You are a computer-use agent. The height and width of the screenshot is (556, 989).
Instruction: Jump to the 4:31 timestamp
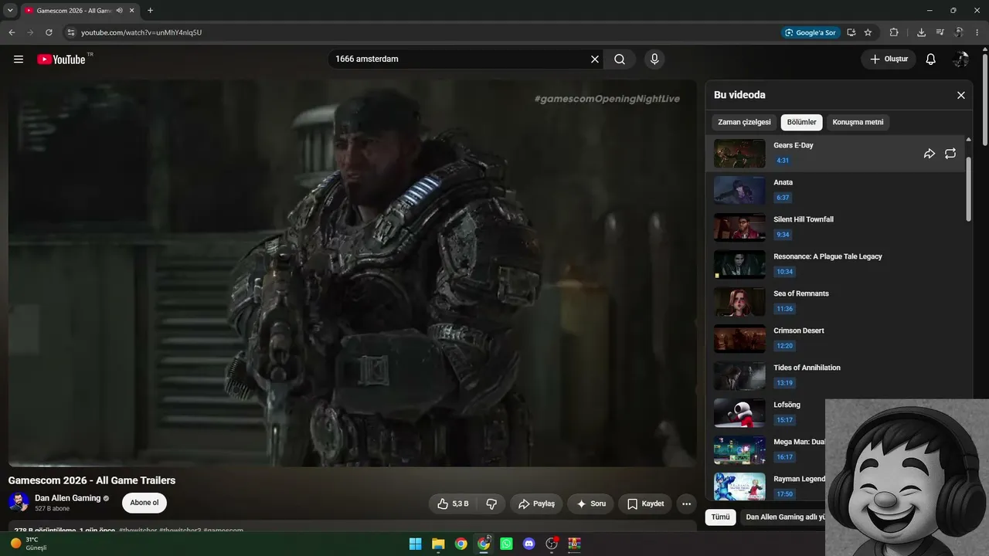tap(783, 161)
